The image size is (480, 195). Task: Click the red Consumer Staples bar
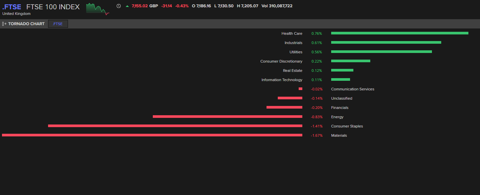[175, 126]
